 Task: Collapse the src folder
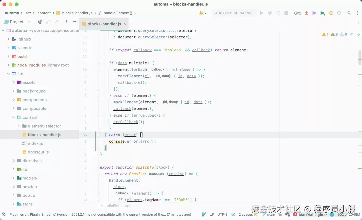(x=8, y=74)
